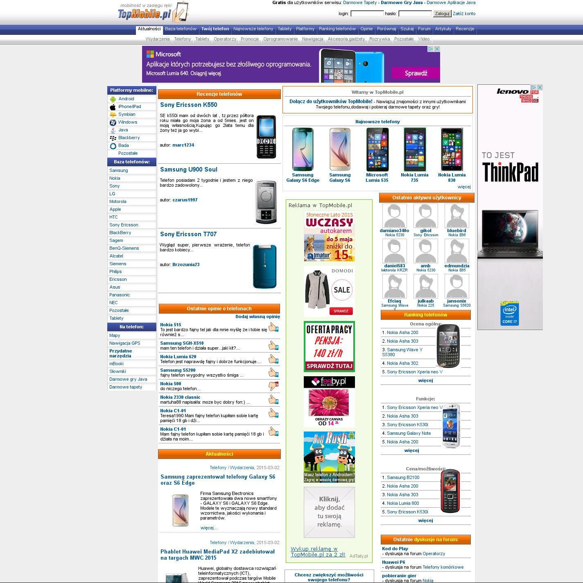Click the Apple iPhone/iPad platform icon
The width and height of the screenshot is (583, 583).
coord(113,107)
